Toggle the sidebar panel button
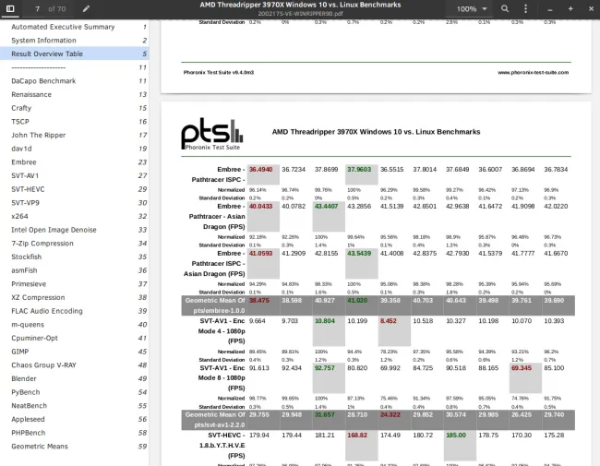The image size is (600, 466). (x=10, y=8)
